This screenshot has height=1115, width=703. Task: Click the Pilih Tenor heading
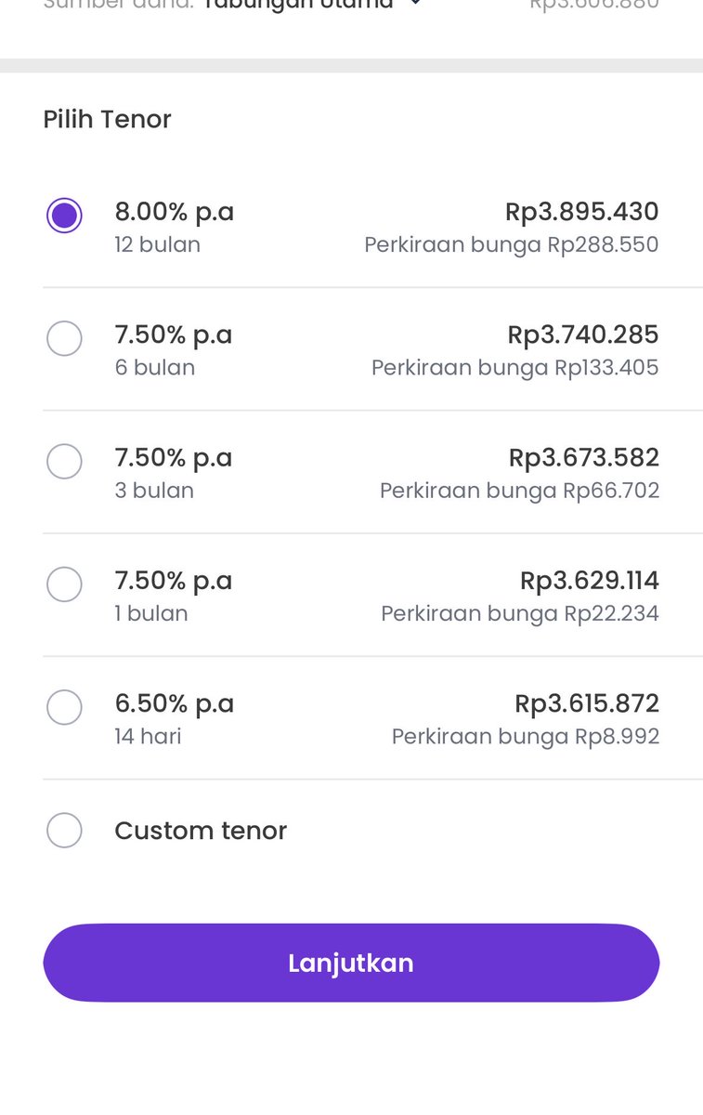click(x=108, y=119)
